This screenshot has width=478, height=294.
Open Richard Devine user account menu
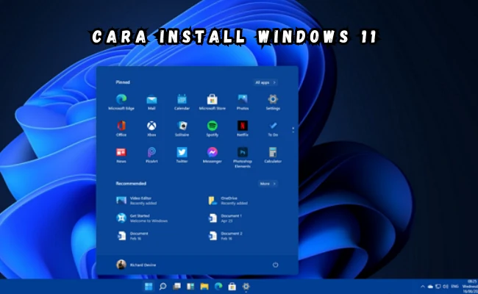click(136, 265)
